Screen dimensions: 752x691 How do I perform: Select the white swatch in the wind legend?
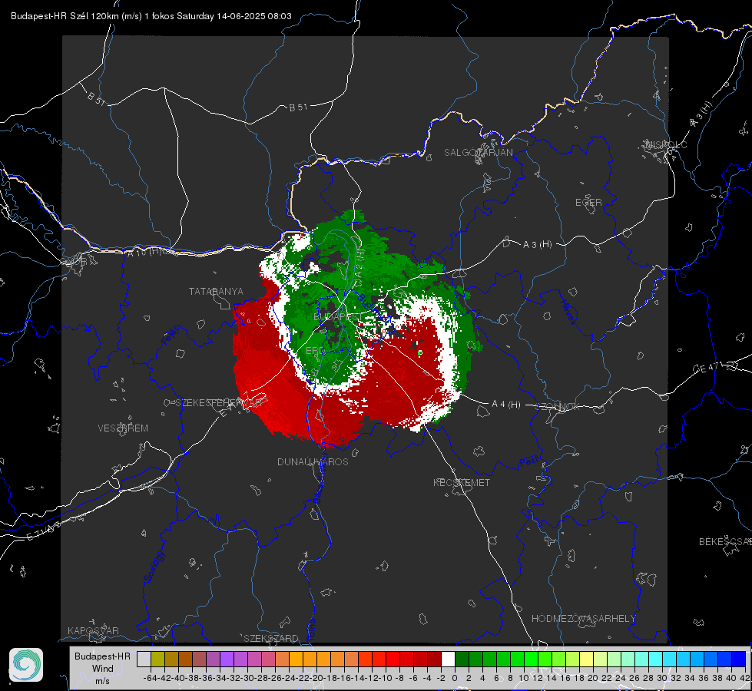448,659
